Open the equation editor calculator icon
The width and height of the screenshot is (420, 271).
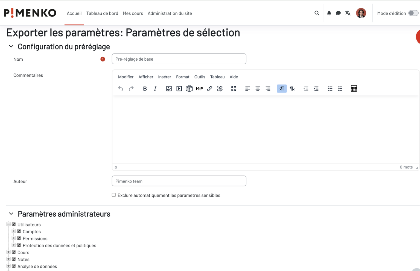click(x=354, y=89)
